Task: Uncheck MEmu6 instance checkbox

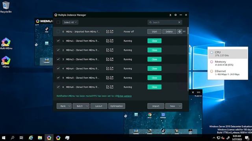Action: (58, 87)
